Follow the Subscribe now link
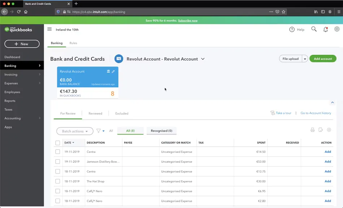This screenshot has height=208, width=343. [187, 21]
